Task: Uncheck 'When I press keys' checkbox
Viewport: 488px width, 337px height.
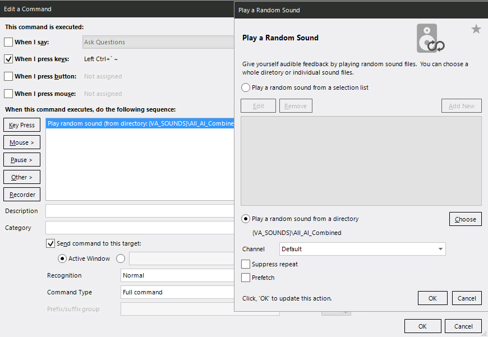Action: coord(8,59)
